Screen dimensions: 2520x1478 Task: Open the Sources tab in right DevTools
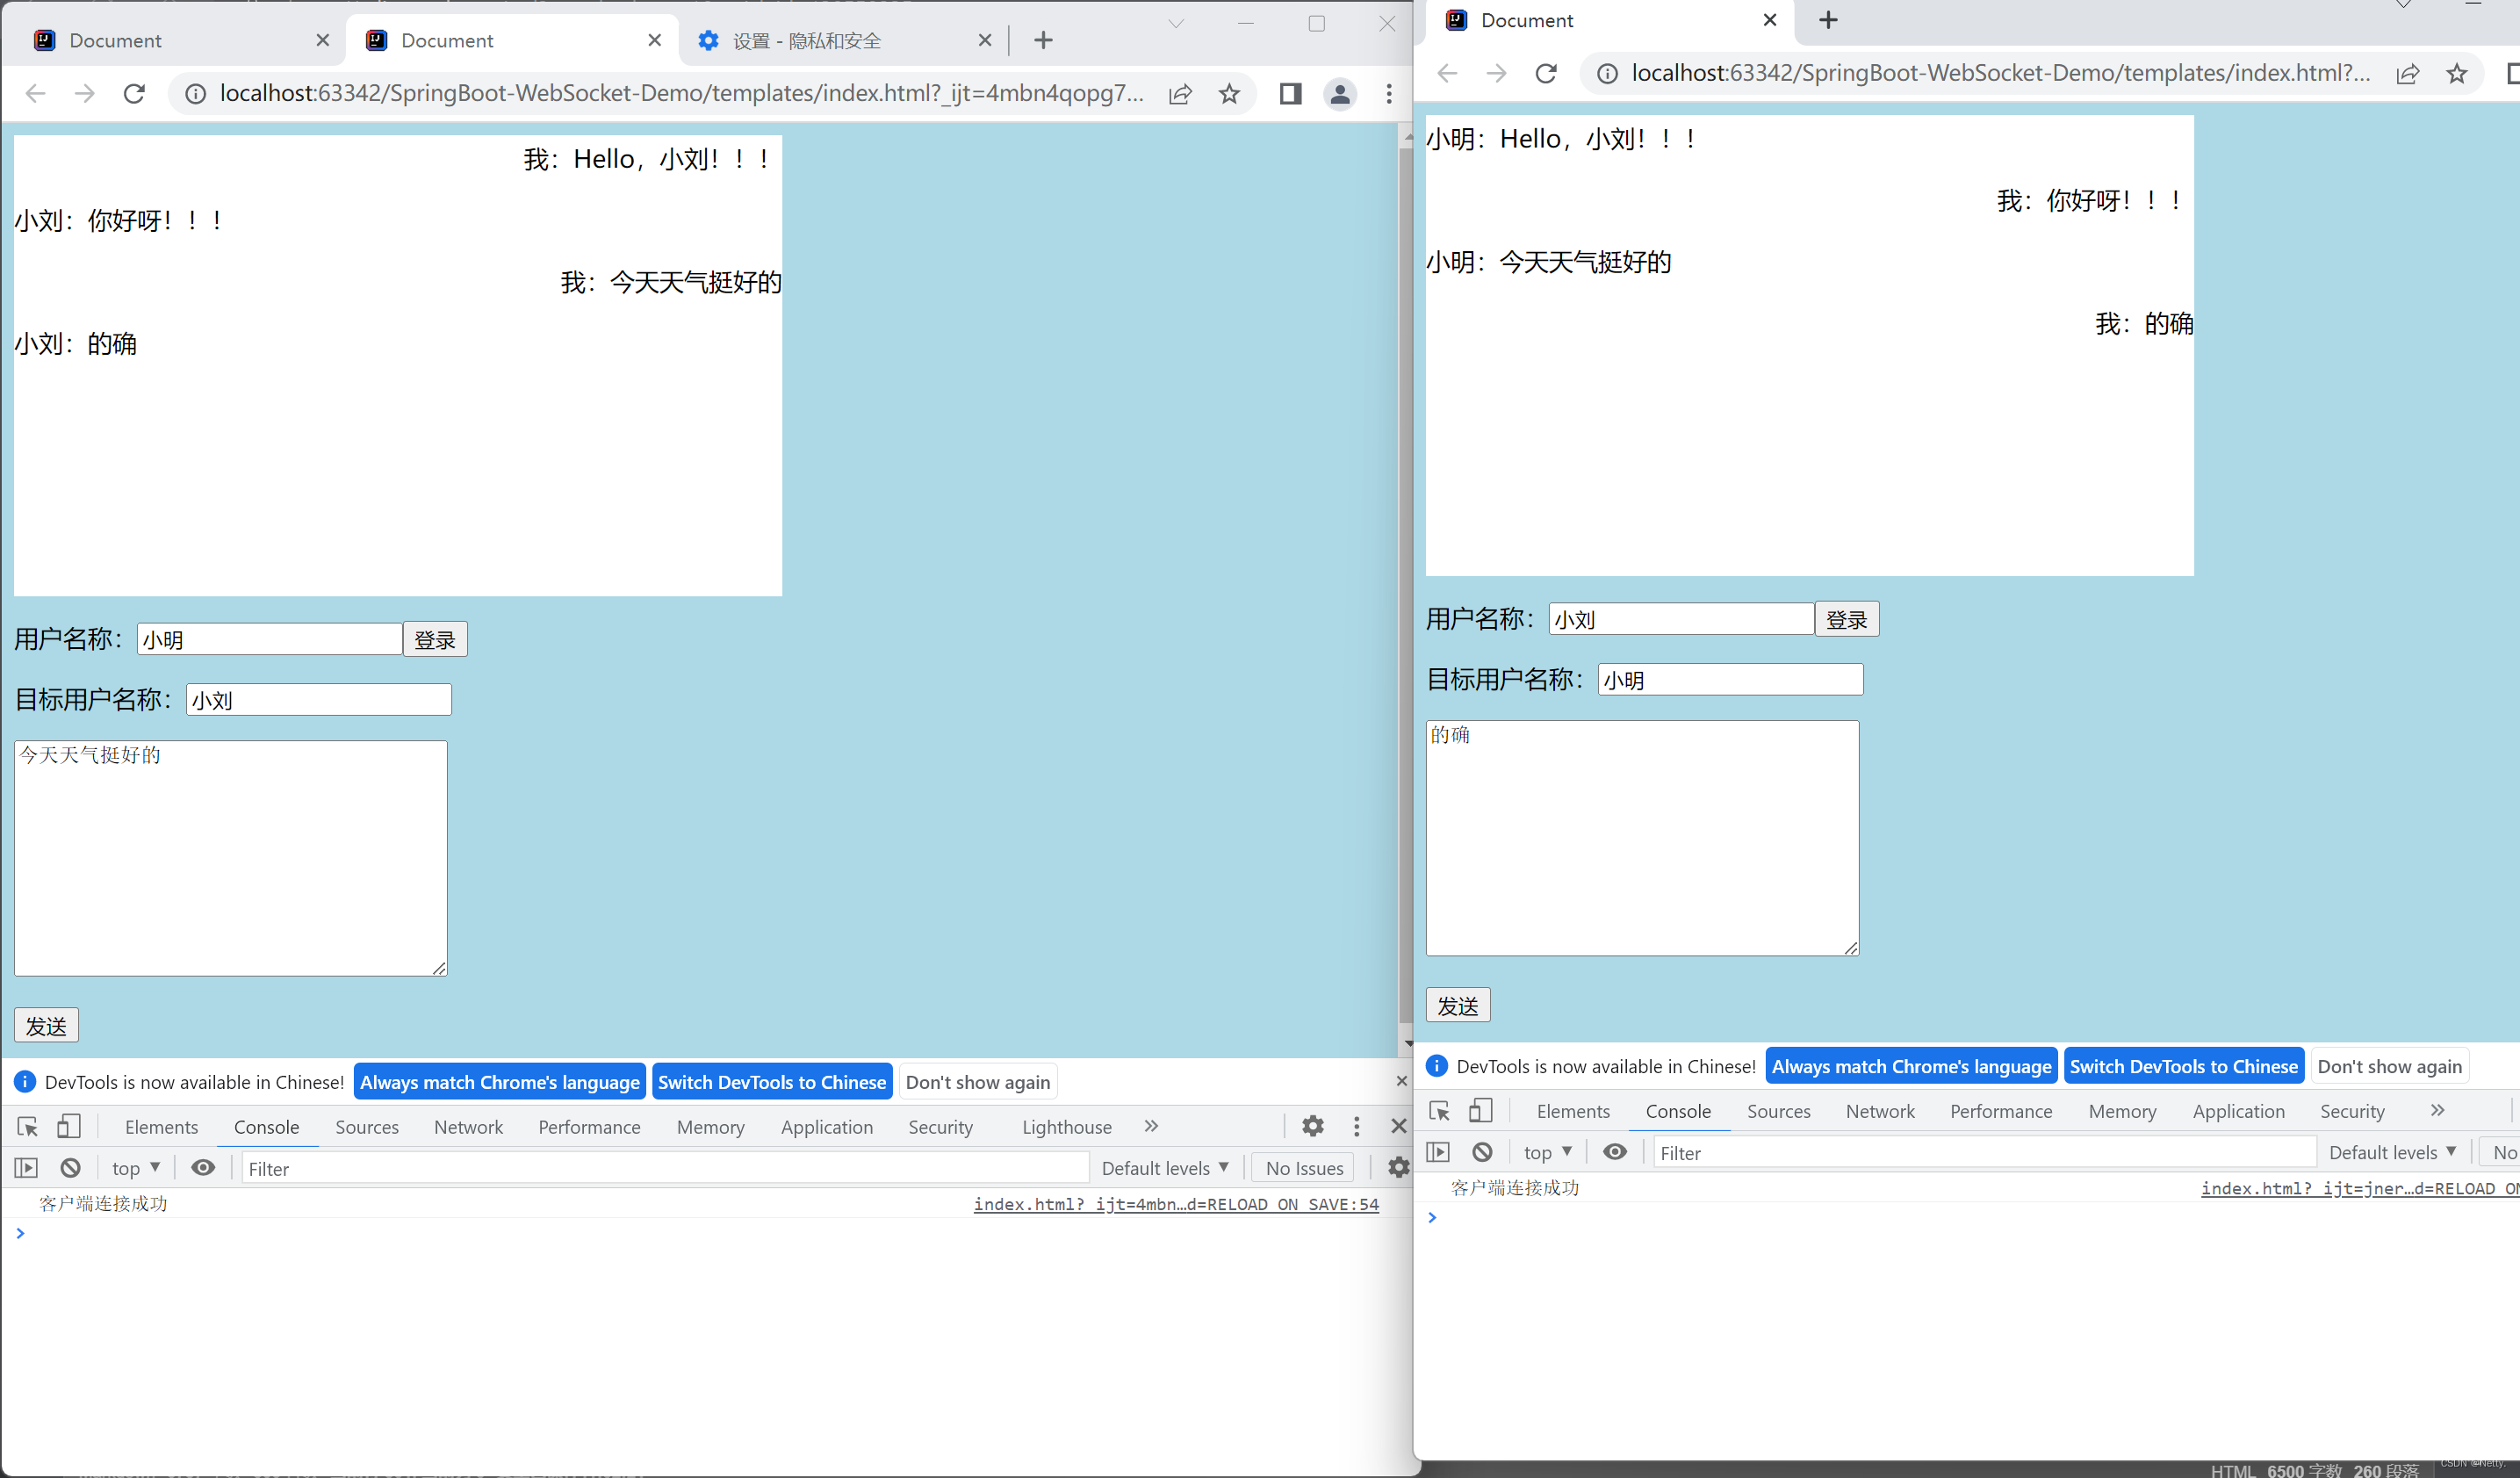(1778, 1111)
